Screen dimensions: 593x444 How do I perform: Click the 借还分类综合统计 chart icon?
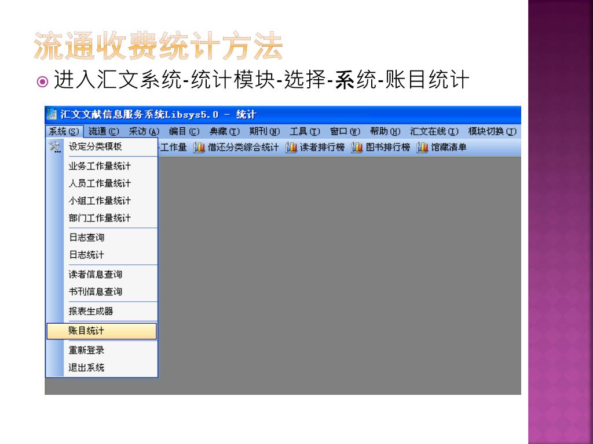[199, 147]
